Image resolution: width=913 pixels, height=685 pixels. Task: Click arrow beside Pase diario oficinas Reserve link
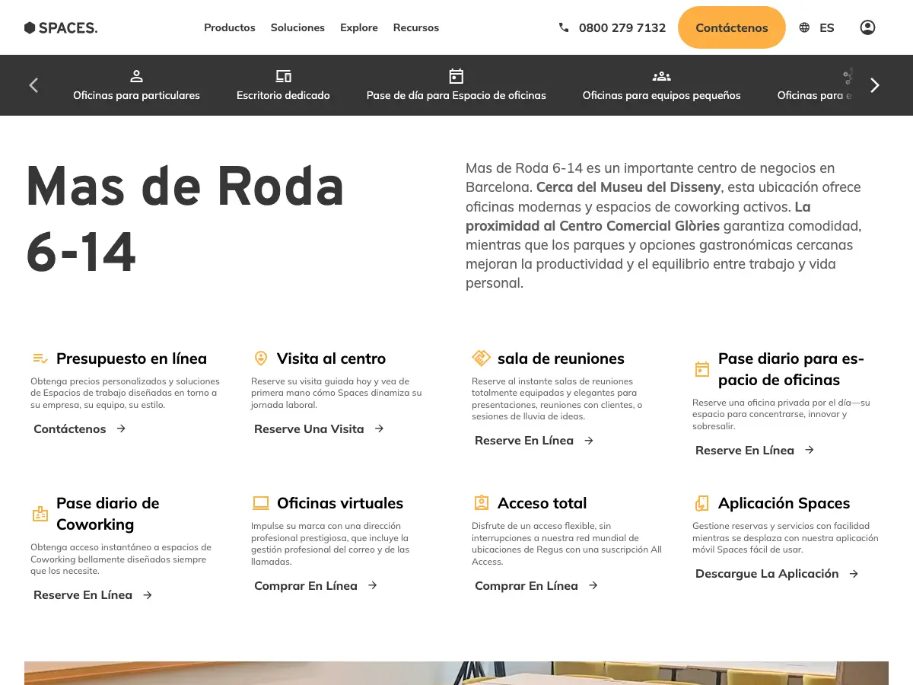809,451
